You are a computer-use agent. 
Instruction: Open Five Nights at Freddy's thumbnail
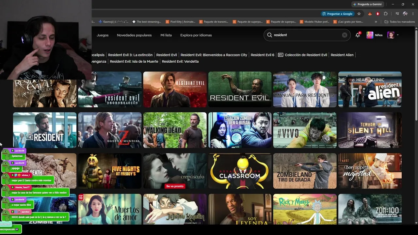[110, 171]
